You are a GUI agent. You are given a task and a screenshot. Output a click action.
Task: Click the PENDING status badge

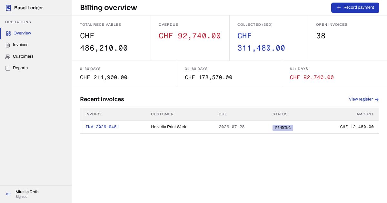283,128
